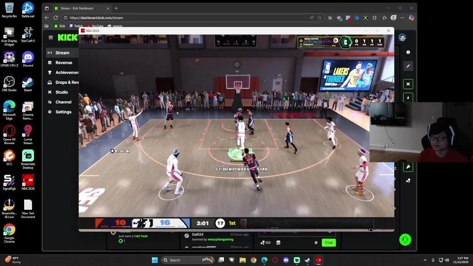This screenshot has width=473, height=266.
Task: Open the green headset support button
Action: coord(405,240)
